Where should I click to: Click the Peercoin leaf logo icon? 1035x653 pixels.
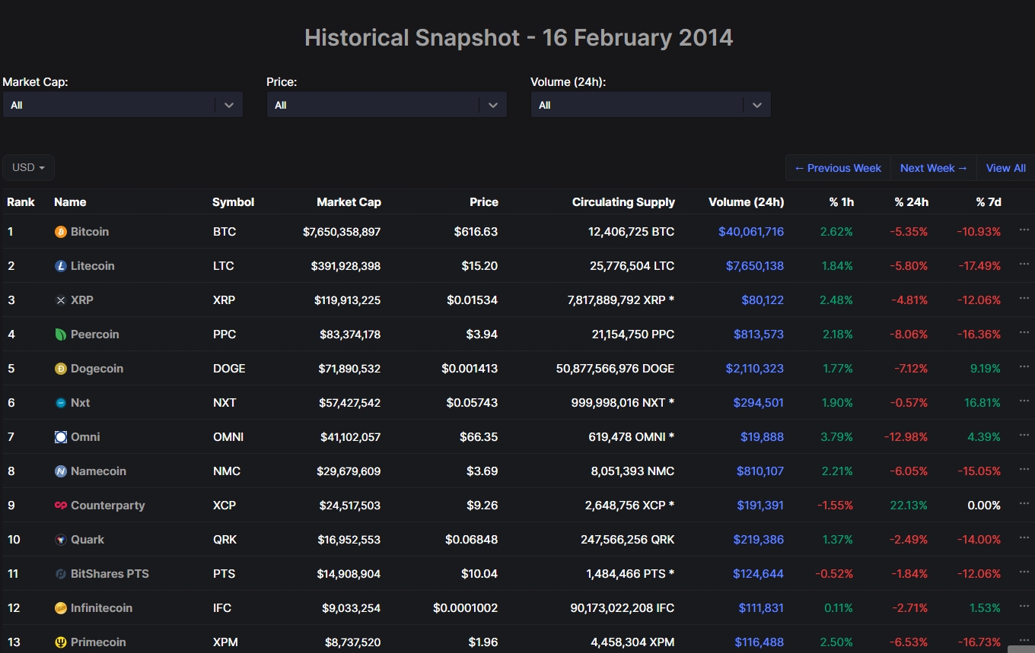click(61, 334)
